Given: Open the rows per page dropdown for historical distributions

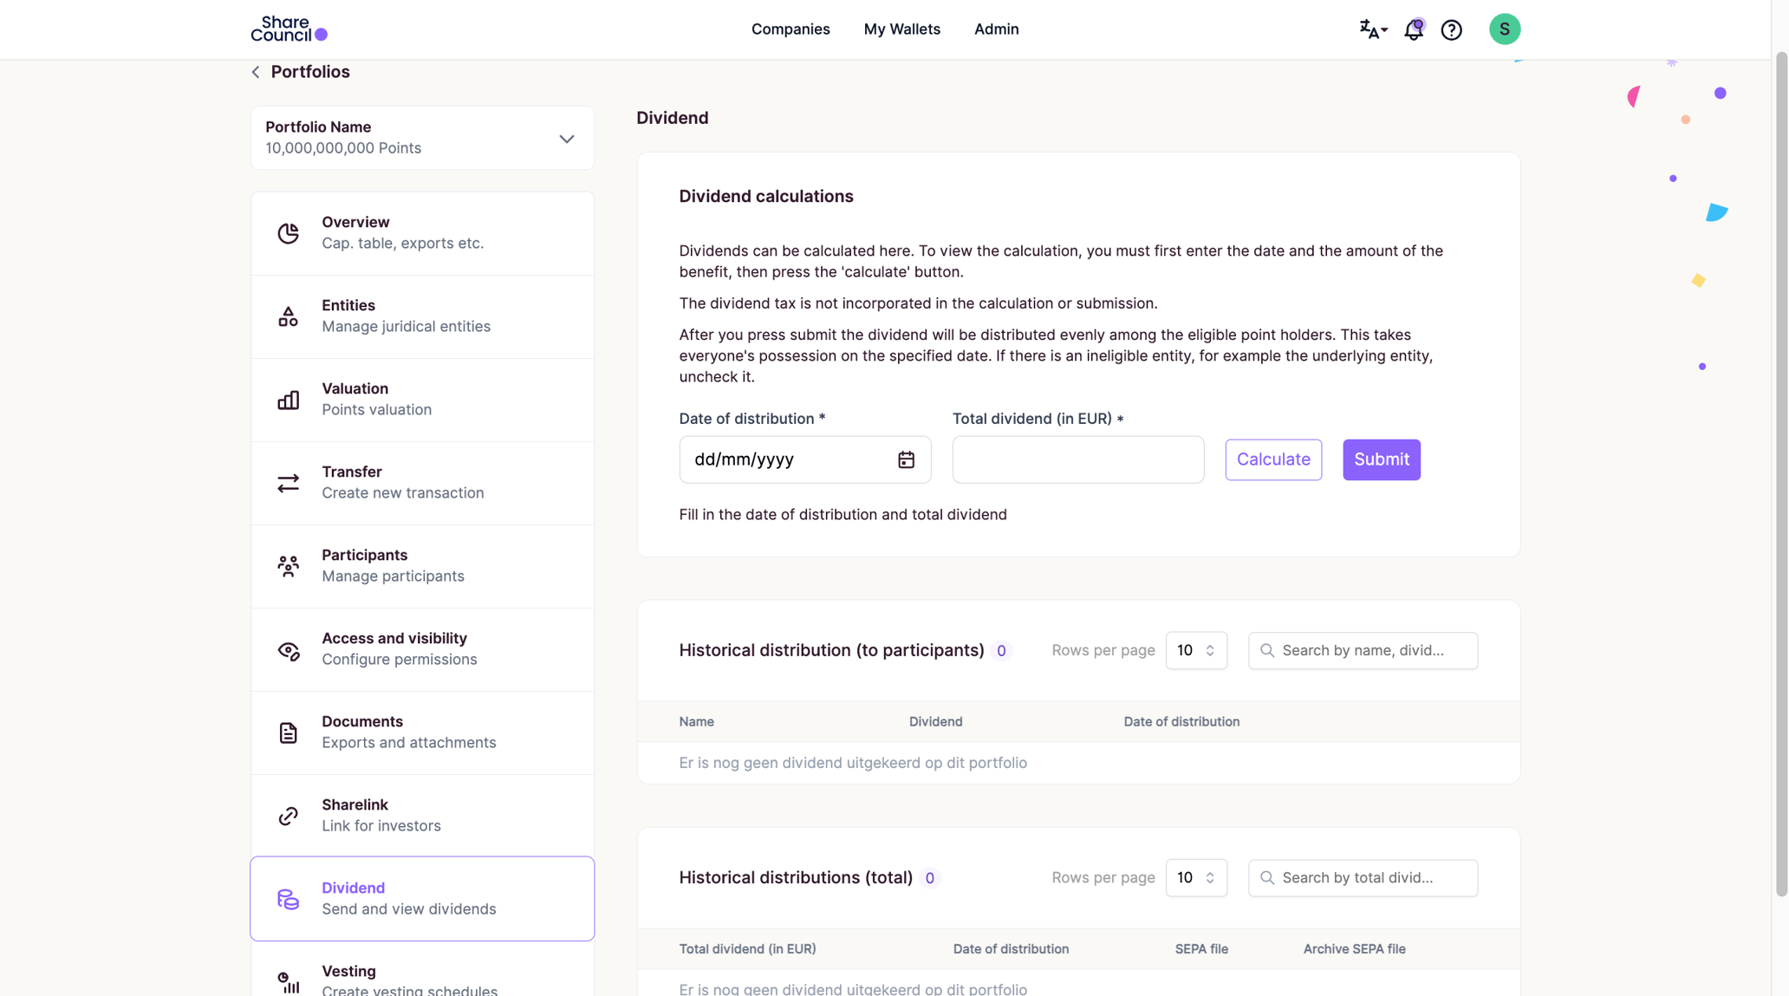Looking at the screenshot, I should pos(1196,650).
